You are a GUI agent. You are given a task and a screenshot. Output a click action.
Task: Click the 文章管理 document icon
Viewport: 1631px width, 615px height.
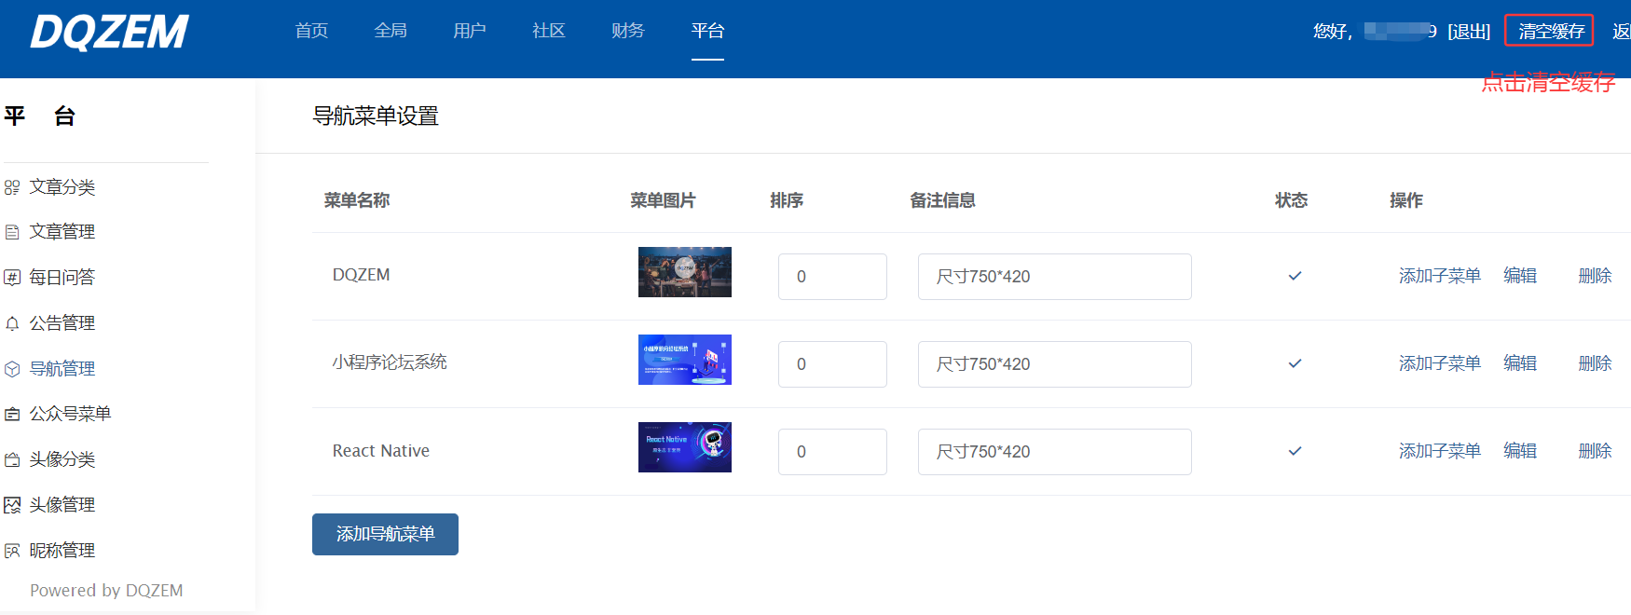tap(12, 232)
